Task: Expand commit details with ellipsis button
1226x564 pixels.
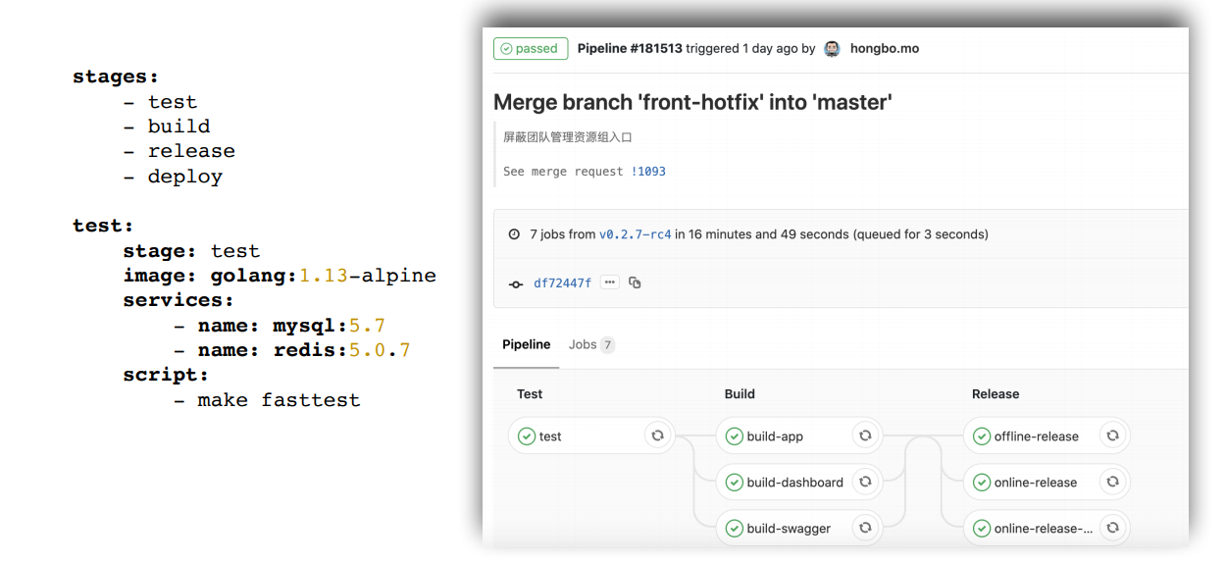Action: click(610, 282)
